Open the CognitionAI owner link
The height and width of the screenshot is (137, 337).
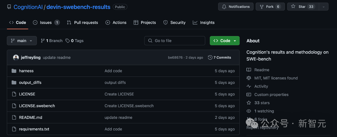28,7
